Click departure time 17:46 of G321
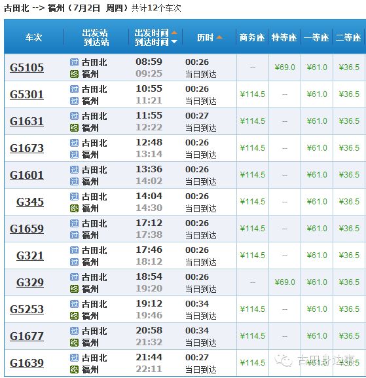The image size is (366, 378). coord(149,250)
